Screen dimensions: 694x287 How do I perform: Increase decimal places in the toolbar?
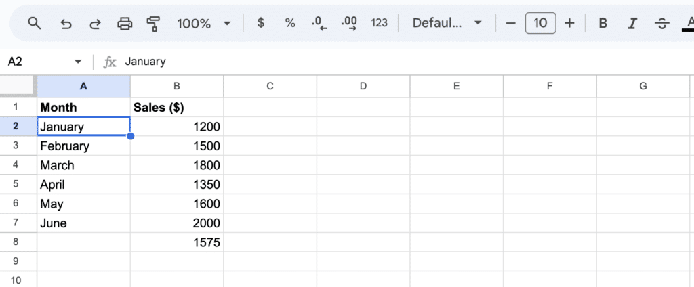[x=349, y=24]
